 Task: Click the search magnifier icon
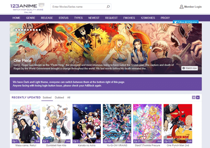(108, 7)
